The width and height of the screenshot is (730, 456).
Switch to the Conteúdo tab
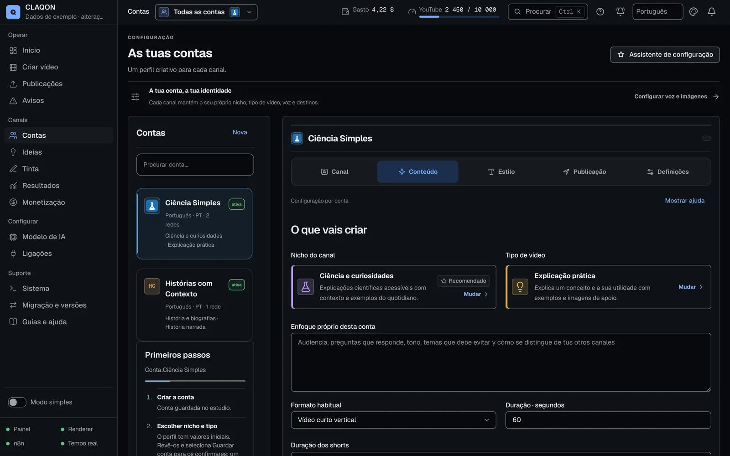tap(417, 172)
